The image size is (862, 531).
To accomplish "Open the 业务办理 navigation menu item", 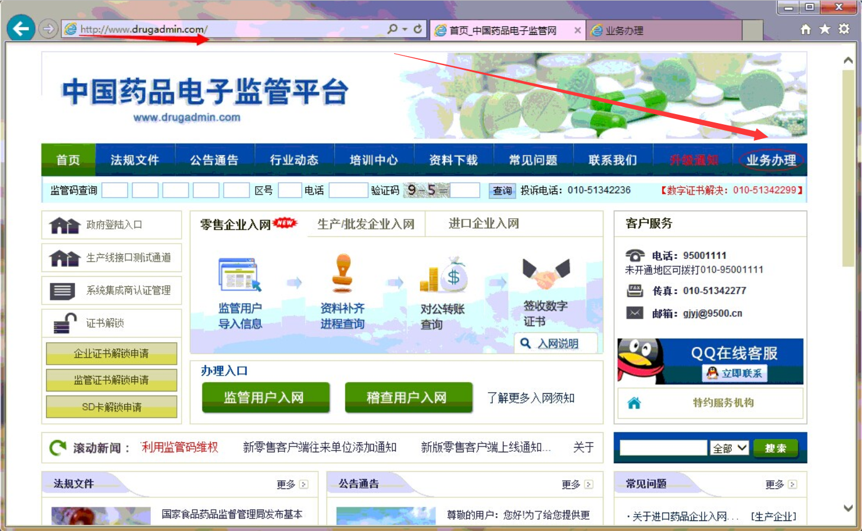I will coord(770,160).
